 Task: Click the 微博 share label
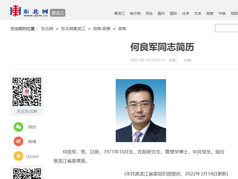(x=32, y=142)
